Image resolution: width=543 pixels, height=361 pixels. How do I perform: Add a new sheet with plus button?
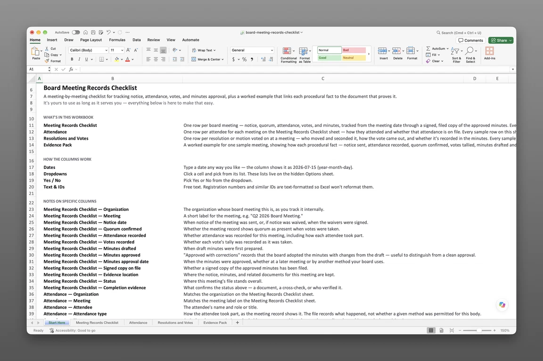pos(237,322)
